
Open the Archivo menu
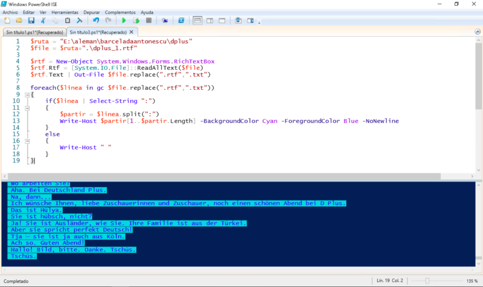pyautogui.click(x=10, y=12)
